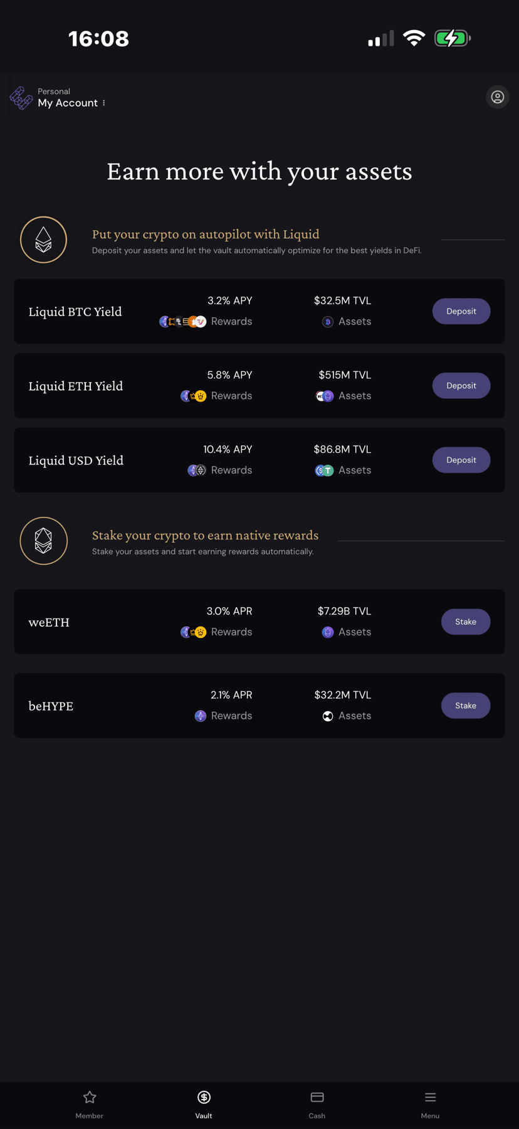Select the Vault tab

coord(204,1103)
